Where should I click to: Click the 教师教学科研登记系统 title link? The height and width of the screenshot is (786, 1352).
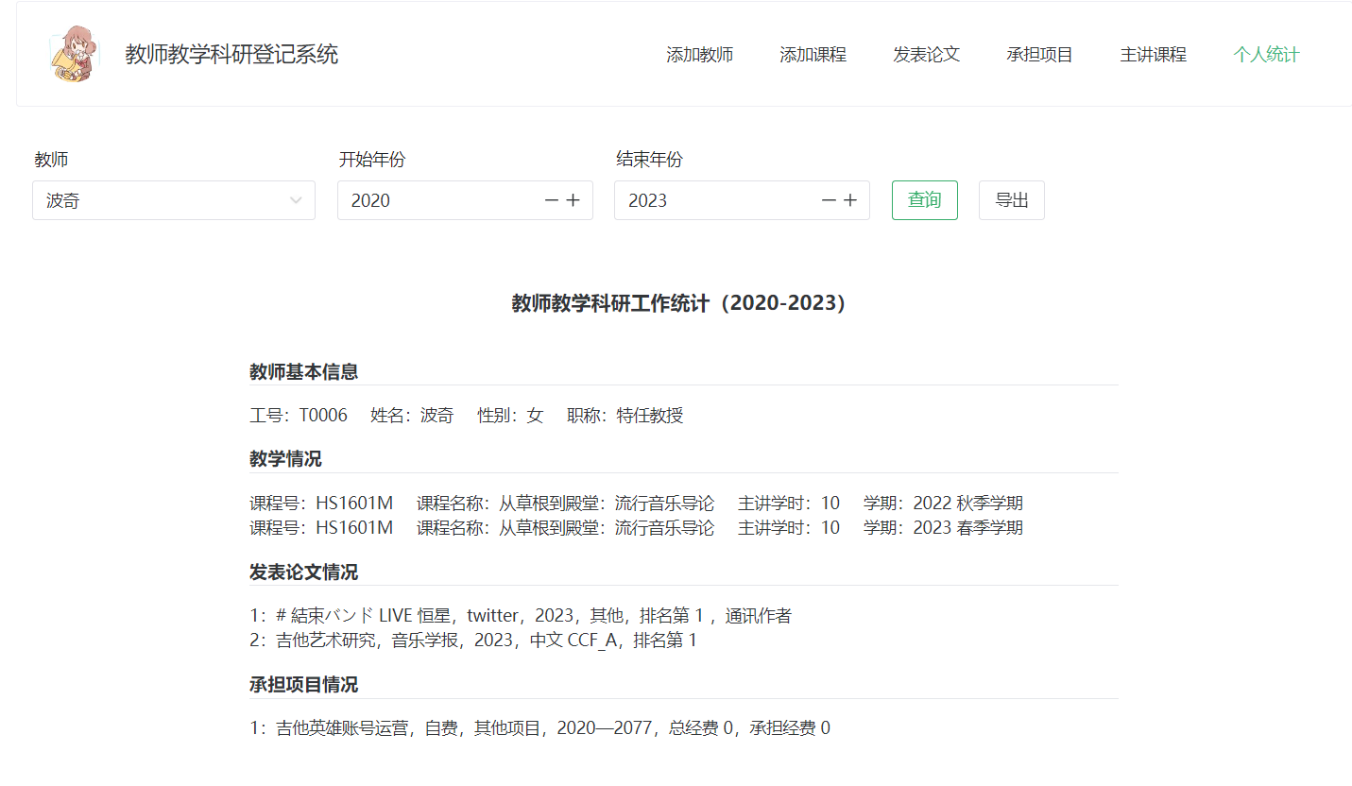click(x=230, y=55)
